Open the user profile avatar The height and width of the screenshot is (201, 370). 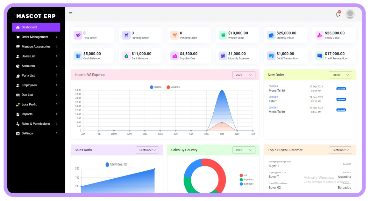350,14
